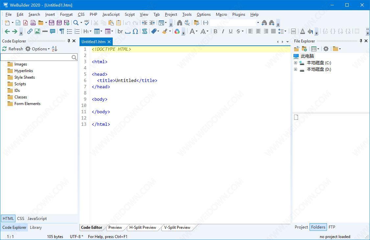This screenshot has height=240, width=370.
Task: Run the ABC spell check
Action: click(x=87, y=23)
